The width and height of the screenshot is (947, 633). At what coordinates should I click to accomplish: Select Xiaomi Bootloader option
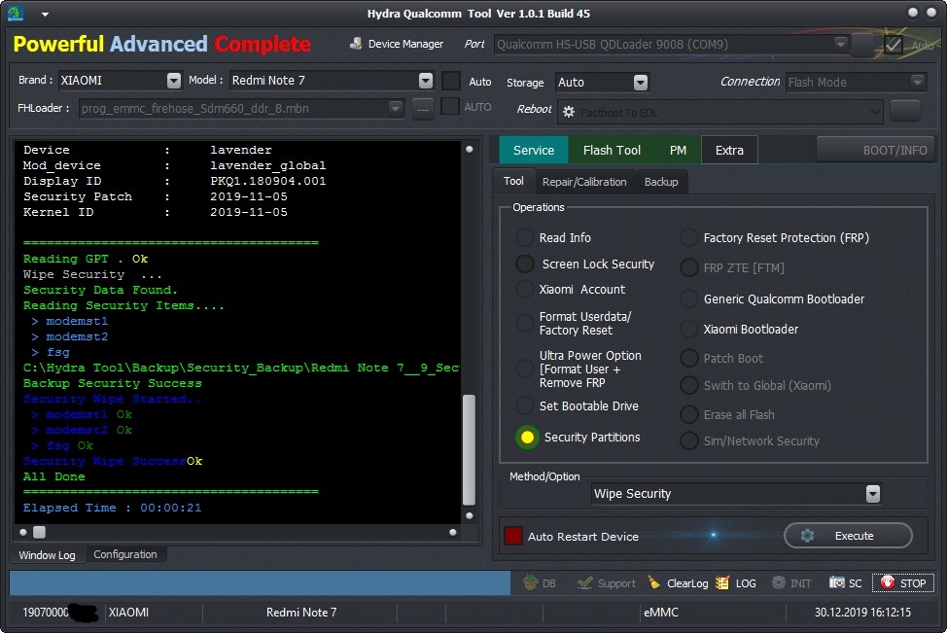coord(688,330)
